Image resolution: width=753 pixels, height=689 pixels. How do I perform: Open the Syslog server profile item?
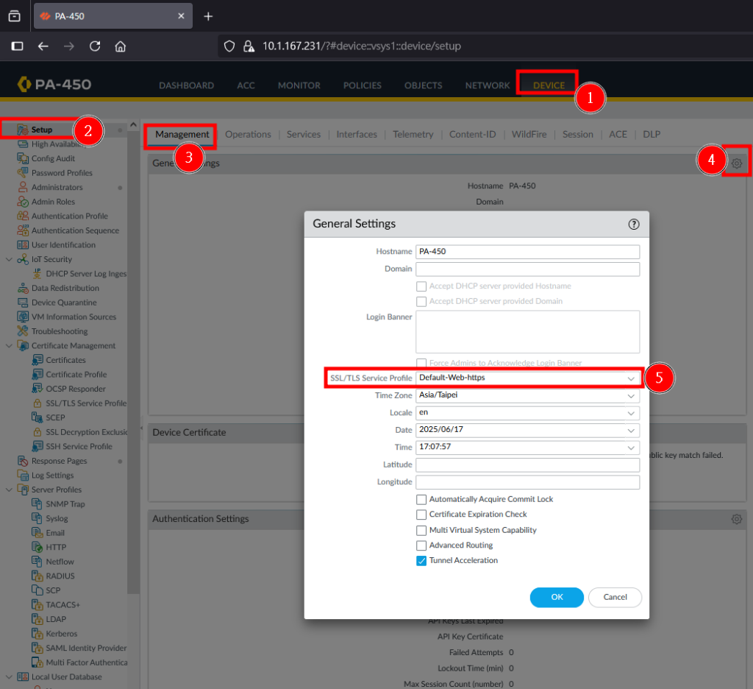click(57, 518)
